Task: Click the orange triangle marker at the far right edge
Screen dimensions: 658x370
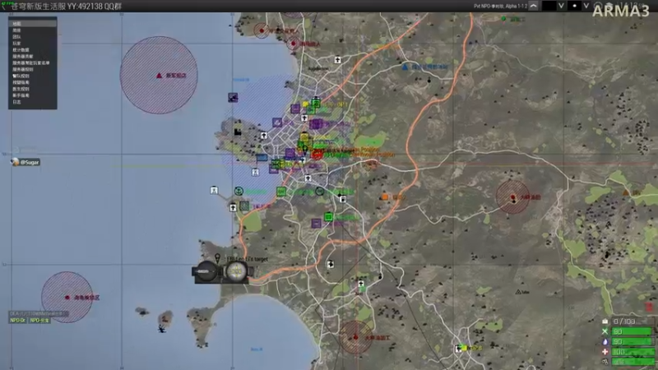Action: 626,192
